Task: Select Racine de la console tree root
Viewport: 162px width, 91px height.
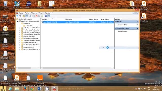Action: (x=25, y=19)
